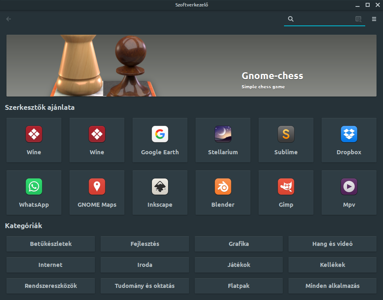Browse the Játékok category

(239, 265)
